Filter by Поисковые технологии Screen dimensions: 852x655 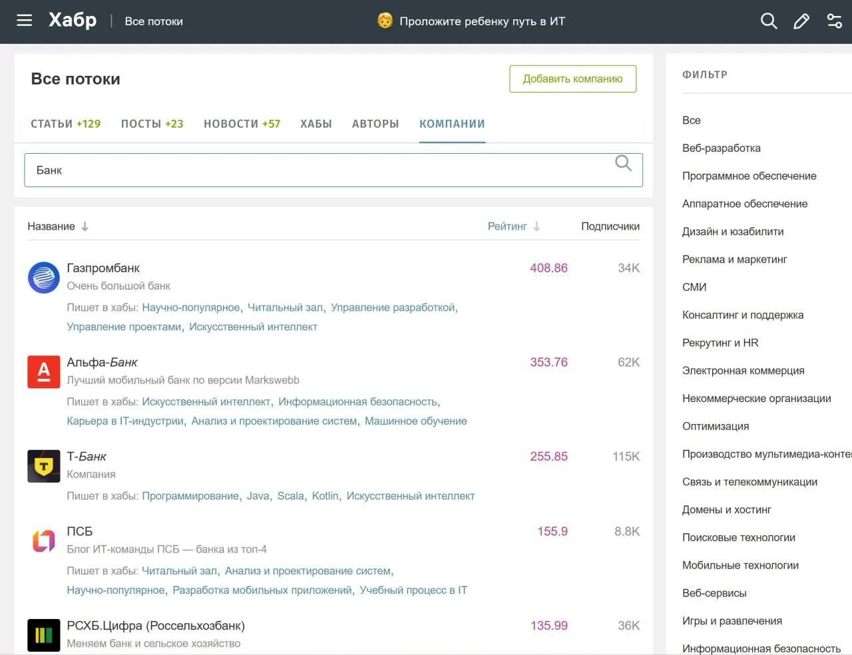739,538
